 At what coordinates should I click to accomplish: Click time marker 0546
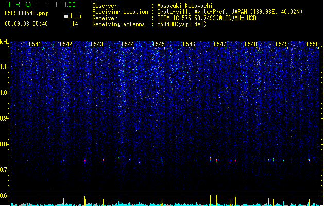(x=189, y=44)
